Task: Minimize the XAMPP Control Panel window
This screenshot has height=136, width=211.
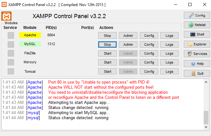Action: coord(176,4)
